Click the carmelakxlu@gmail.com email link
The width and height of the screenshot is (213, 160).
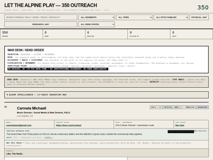point(19,125)
